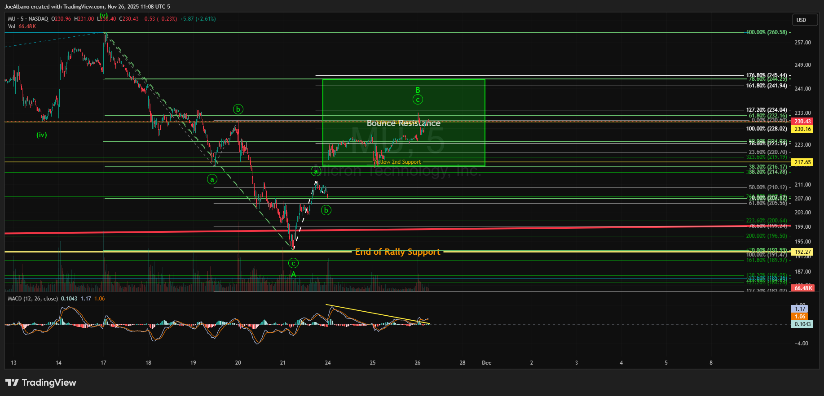This screenshot has width=824, height=396.
Task: Select the MU · 5 · NASDAQ symbol title
Action: pos(28,19)
